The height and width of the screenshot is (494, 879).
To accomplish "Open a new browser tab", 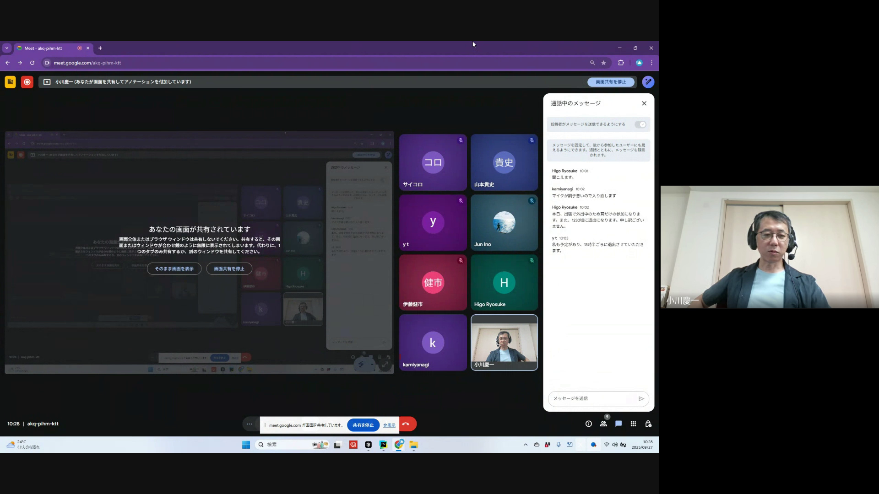I will tap(100, 48).
